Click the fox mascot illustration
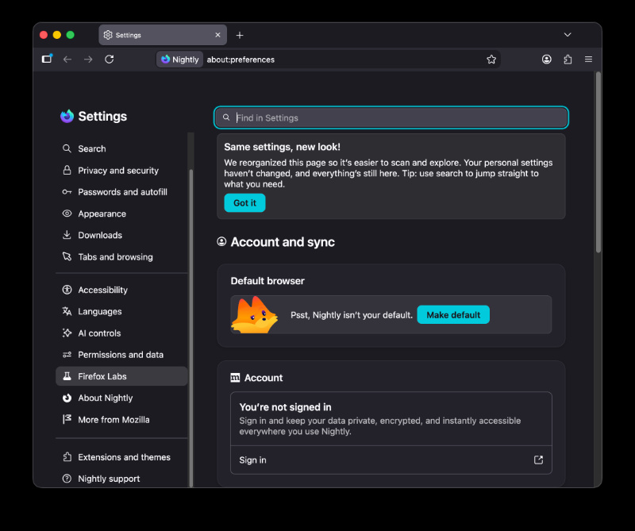This screenshot has height=531, width=635. pos(254,315)
